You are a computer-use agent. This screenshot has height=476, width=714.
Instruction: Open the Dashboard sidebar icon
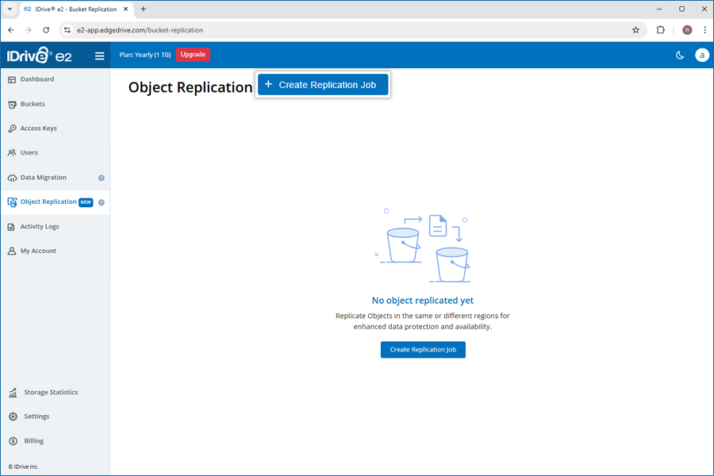(x=12, y=79)
